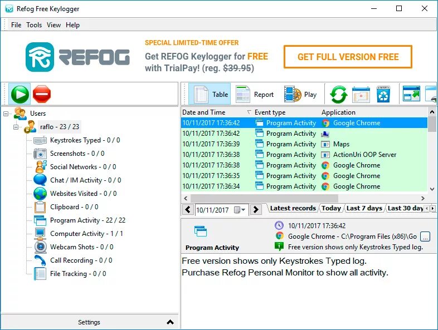
Task: Select File Tracking notebook icon
Action: point(40,274)
